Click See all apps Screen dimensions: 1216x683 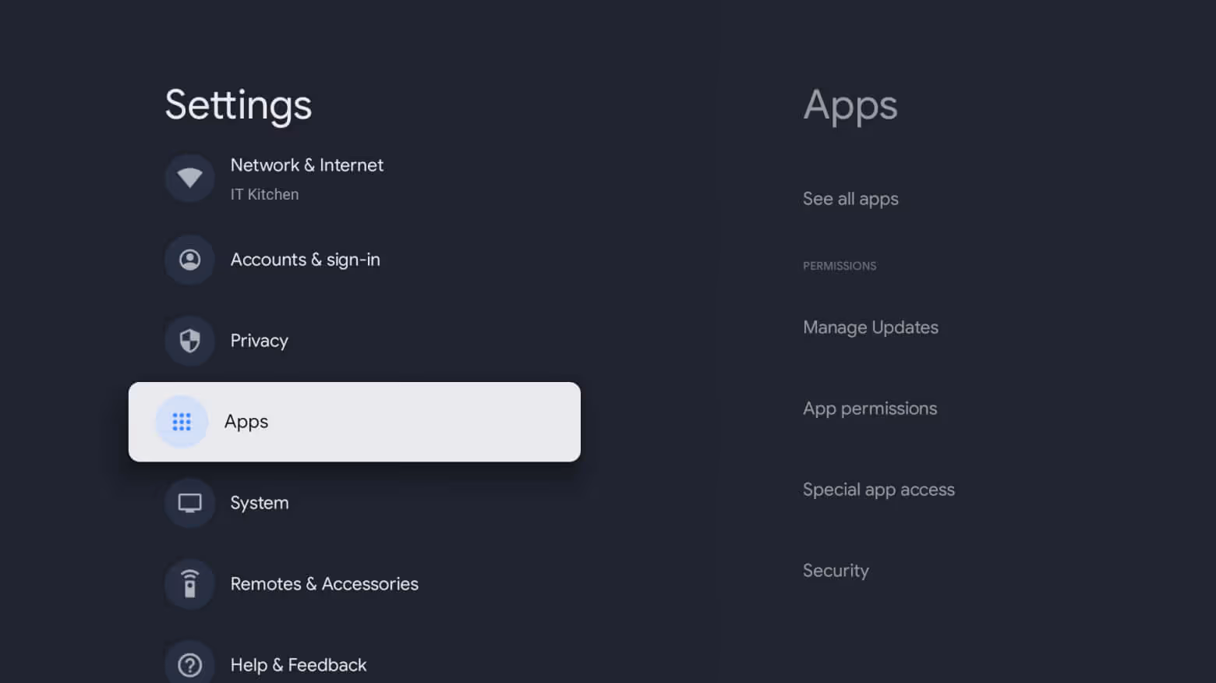coord(850,199)
